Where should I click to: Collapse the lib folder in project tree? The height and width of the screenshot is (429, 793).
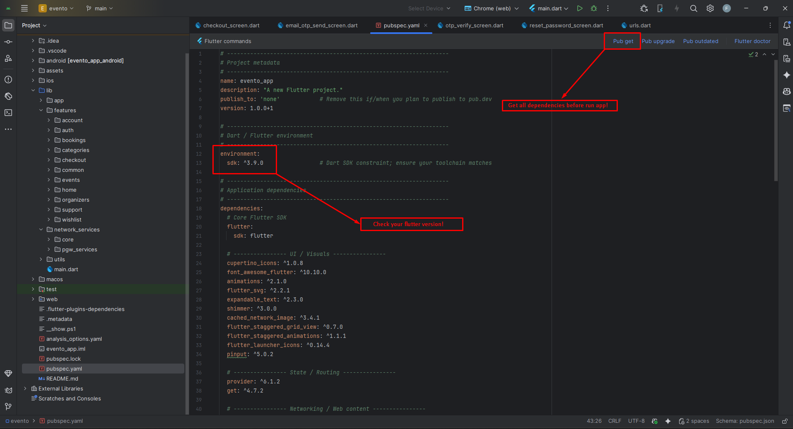click(x=33, y=90)
